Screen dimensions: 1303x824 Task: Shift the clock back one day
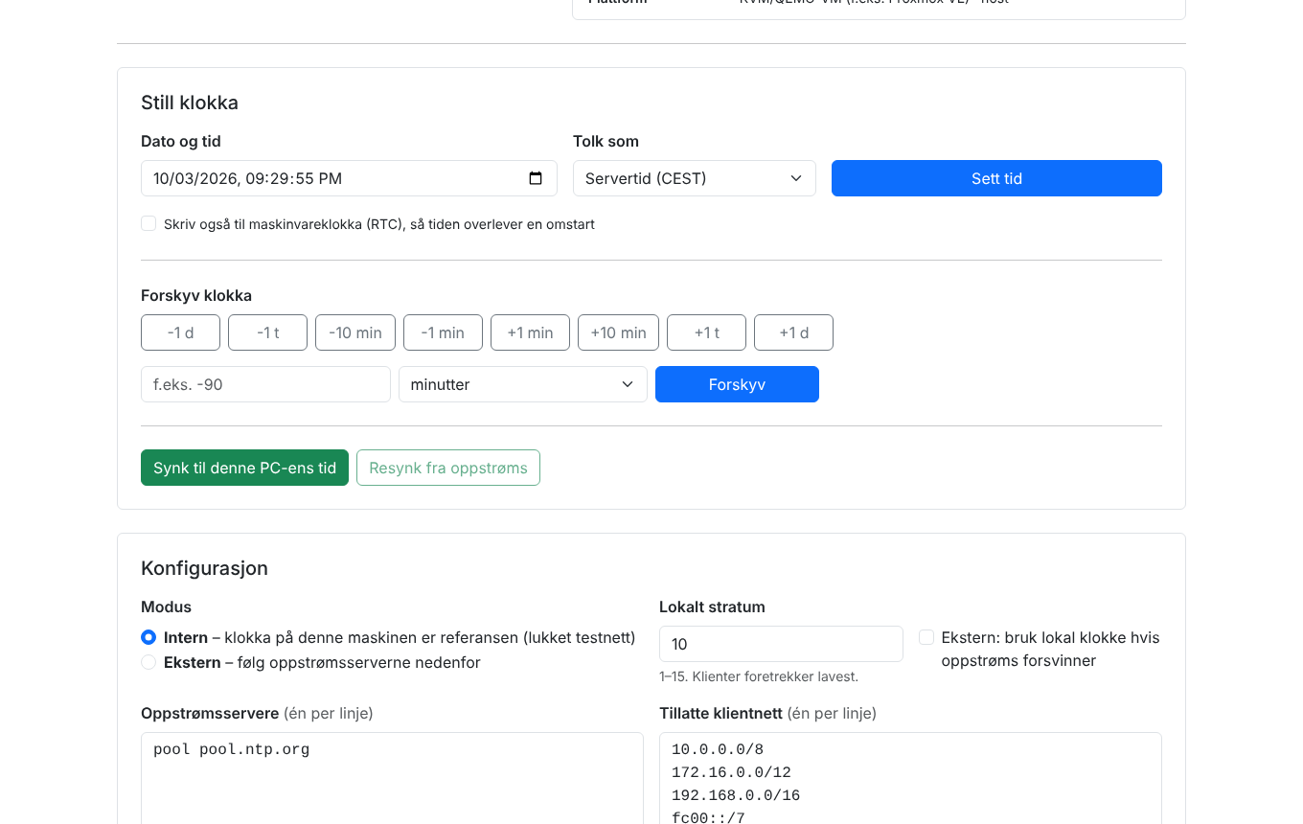180,332
